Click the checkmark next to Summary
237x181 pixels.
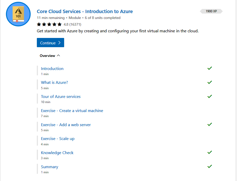(209, 166)
